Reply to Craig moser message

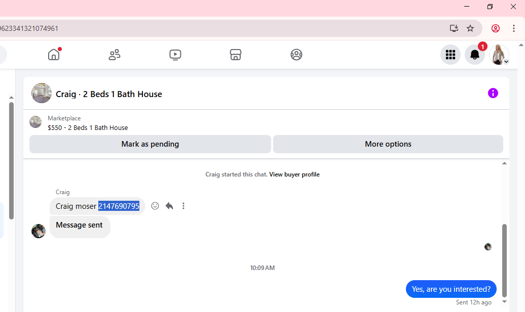(x=169, y=206)
